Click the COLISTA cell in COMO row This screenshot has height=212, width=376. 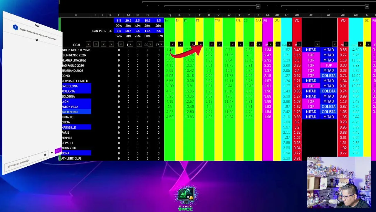click(328, 76)
